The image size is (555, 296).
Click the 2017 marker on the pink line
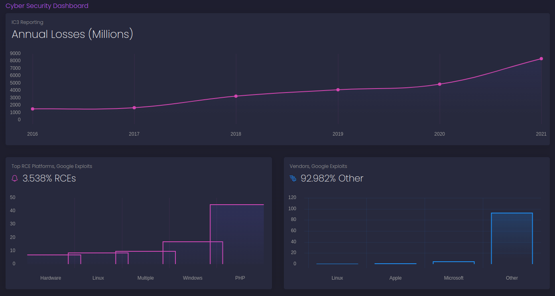point(134,107)
